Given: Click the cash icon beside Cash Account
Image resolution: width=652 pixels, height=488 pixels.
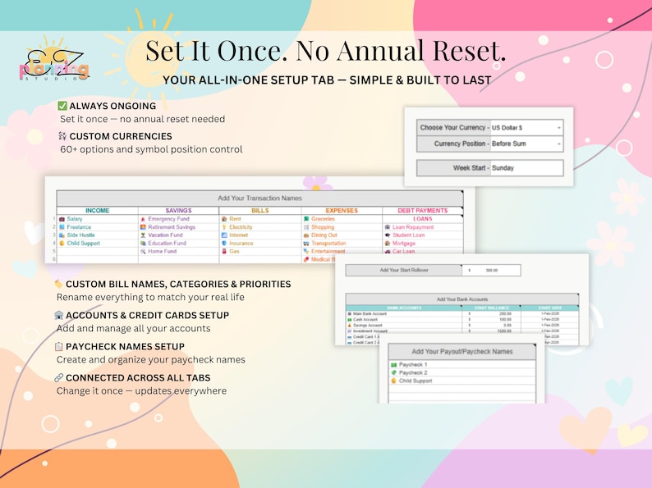Looking at the screenshot, I should 349,320.
